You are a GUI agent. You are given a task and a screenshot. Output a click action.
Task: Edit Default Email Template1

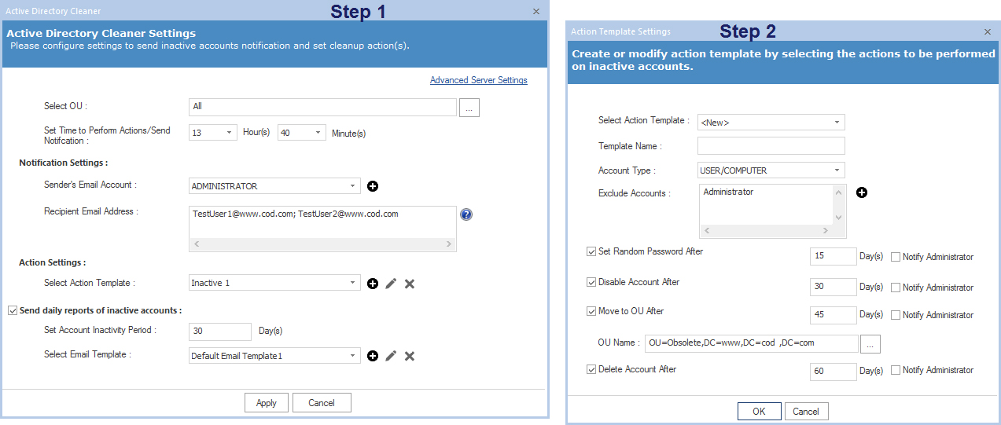point(391,356)
